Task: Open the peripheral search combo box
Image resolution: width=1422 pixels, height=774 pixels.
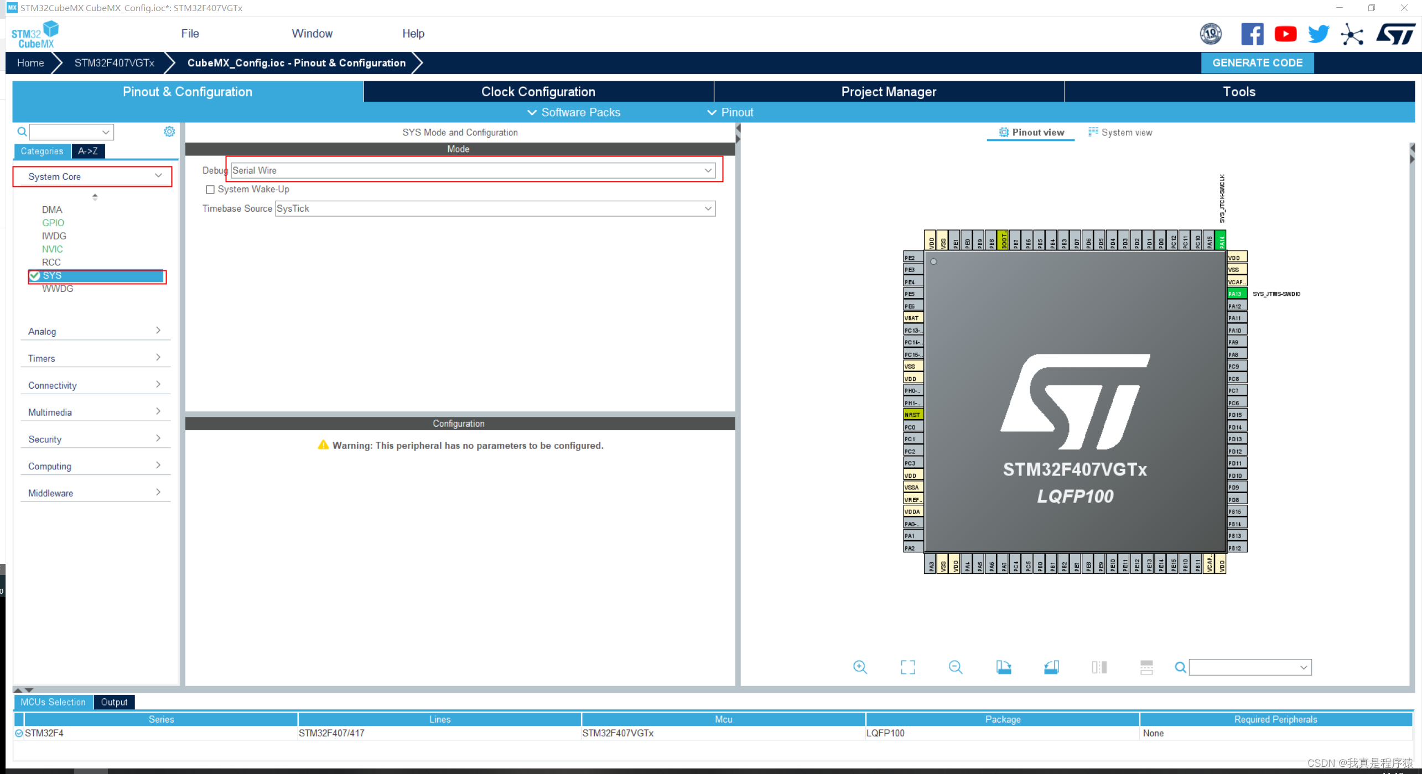Action: pos(71,132)
